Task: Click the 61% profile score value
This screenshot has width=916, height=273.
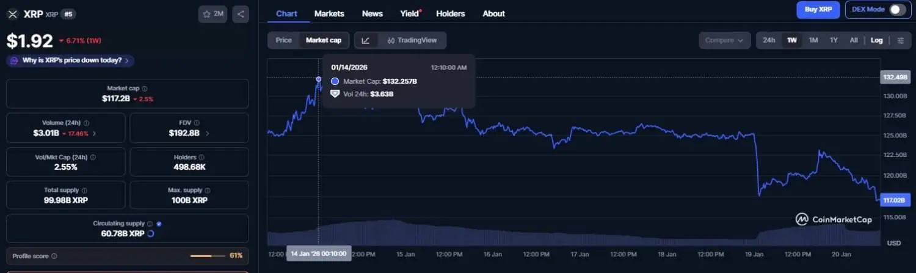Action: (236, 256)
